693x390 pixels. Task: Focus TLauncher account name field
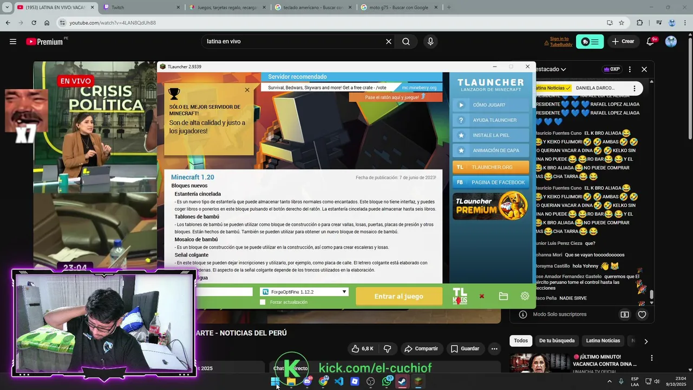tap(223, 292)
